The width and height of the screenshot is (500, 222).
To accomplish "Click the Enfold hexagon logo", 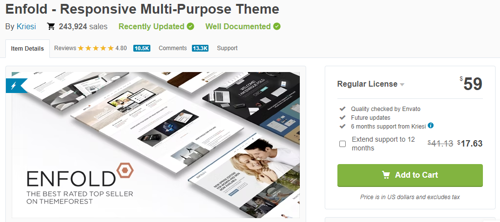I will point(125,171).
